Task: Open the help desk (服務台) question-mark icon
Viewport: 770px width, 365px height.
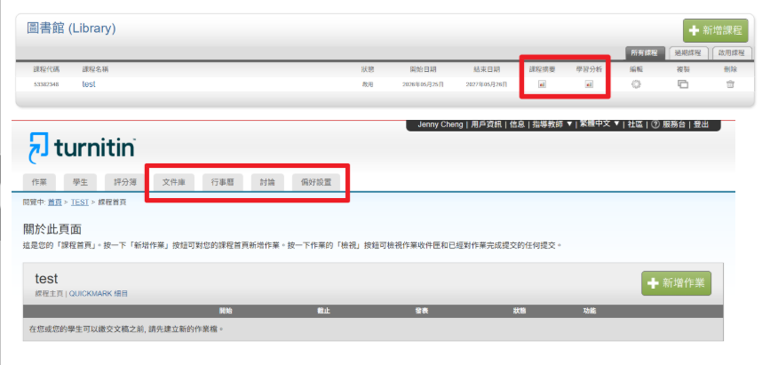Action: coord(655,124)
